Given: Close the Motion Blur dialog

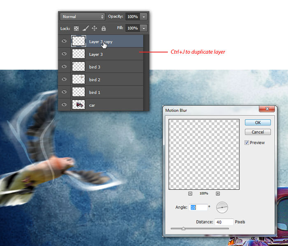Looking at the screenshot, I should 267,109.
